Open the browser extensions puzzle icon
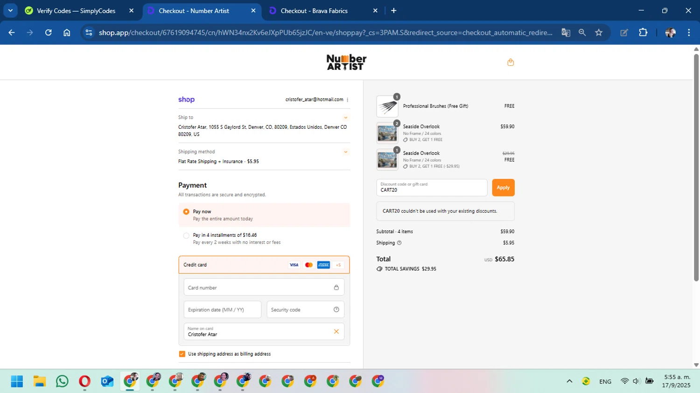The width and height of the screenshot is (700, 393). (643, 33)
